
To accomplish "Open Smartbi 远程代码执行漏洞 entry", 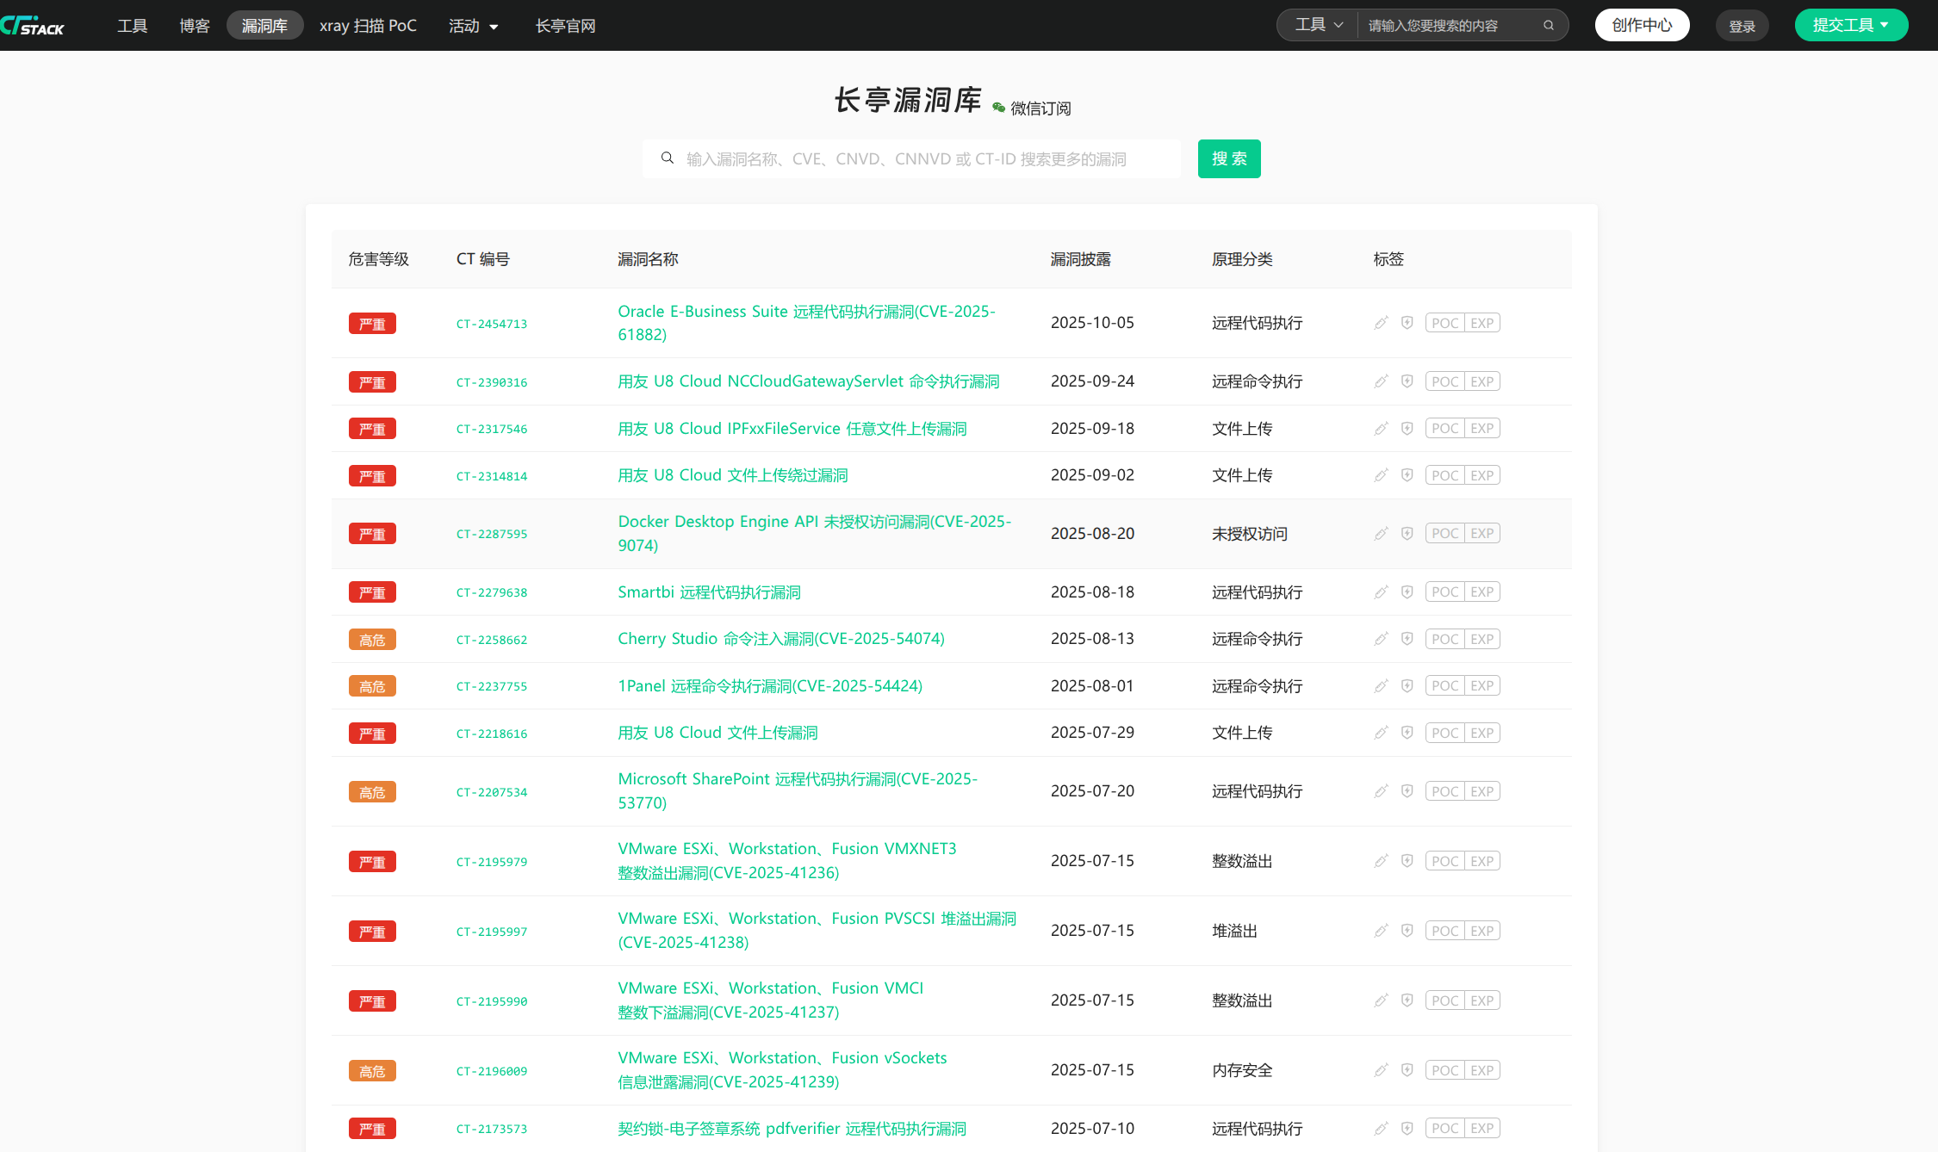I will point(709,592).
